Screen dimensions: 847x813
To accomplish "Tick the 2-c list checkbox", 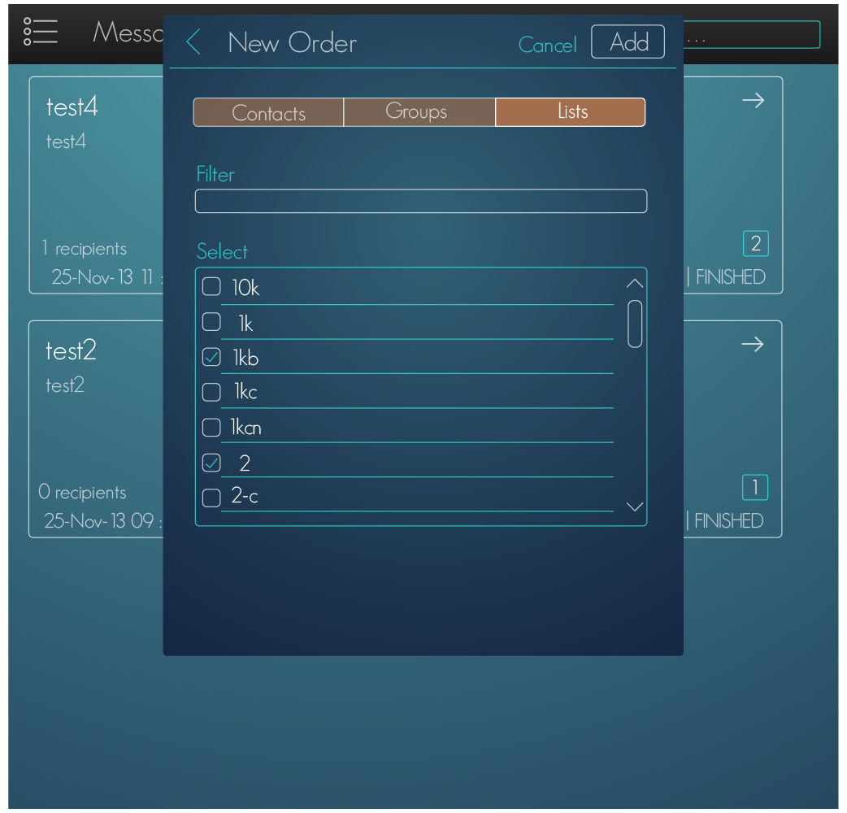I will tap(211, 498).
